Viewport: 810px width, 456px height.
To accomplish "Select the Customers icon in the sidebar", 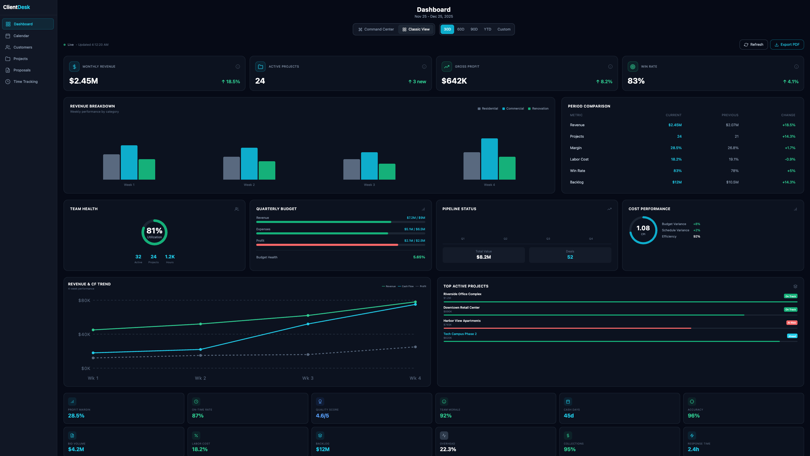I will coord(8,47).
